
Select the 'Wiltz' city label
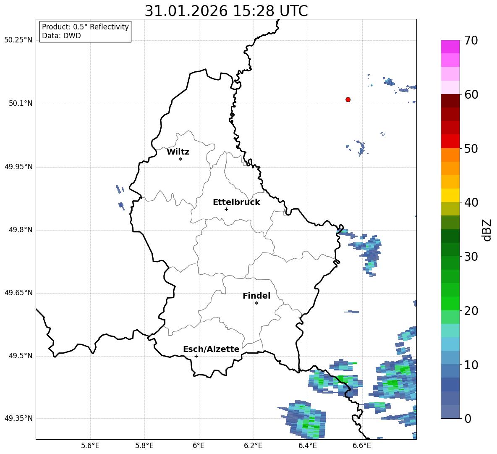click(x=178, y=152)
